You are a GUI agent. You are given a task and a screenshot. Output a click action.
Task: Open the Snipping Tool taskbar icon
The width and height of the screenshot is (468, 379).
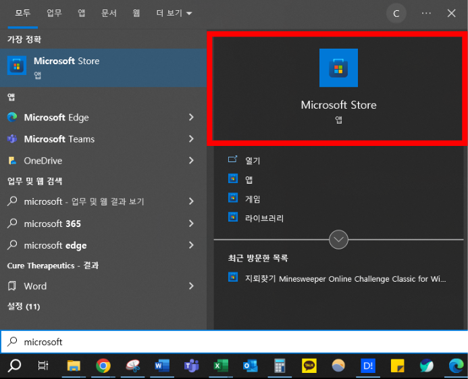133,365
